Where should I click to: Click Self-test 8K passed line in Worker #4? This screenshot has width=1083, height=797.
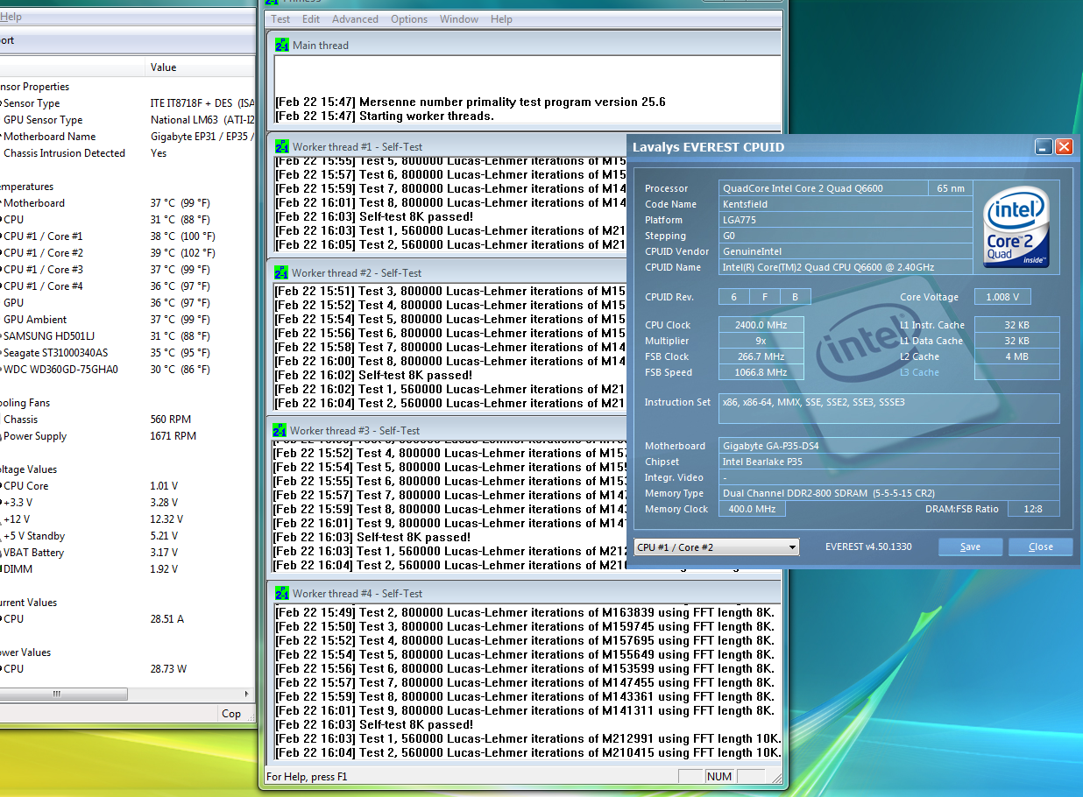[x=373, y=724]
